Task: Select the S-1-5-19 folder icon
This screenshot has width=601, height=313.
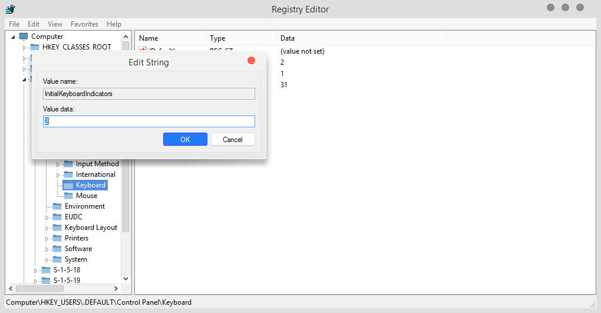Action: [46, 281]
